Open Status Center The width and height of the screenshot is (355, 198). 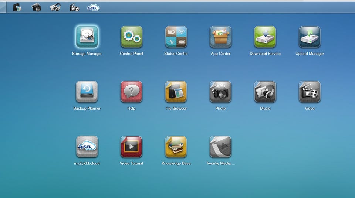click(x=176, y=37)
